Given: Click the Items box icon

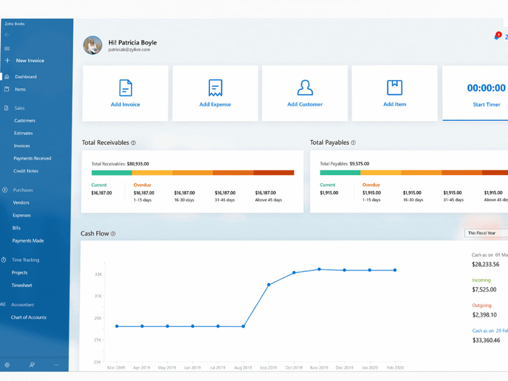Looking at the screenshot, I should coord(7,89).
